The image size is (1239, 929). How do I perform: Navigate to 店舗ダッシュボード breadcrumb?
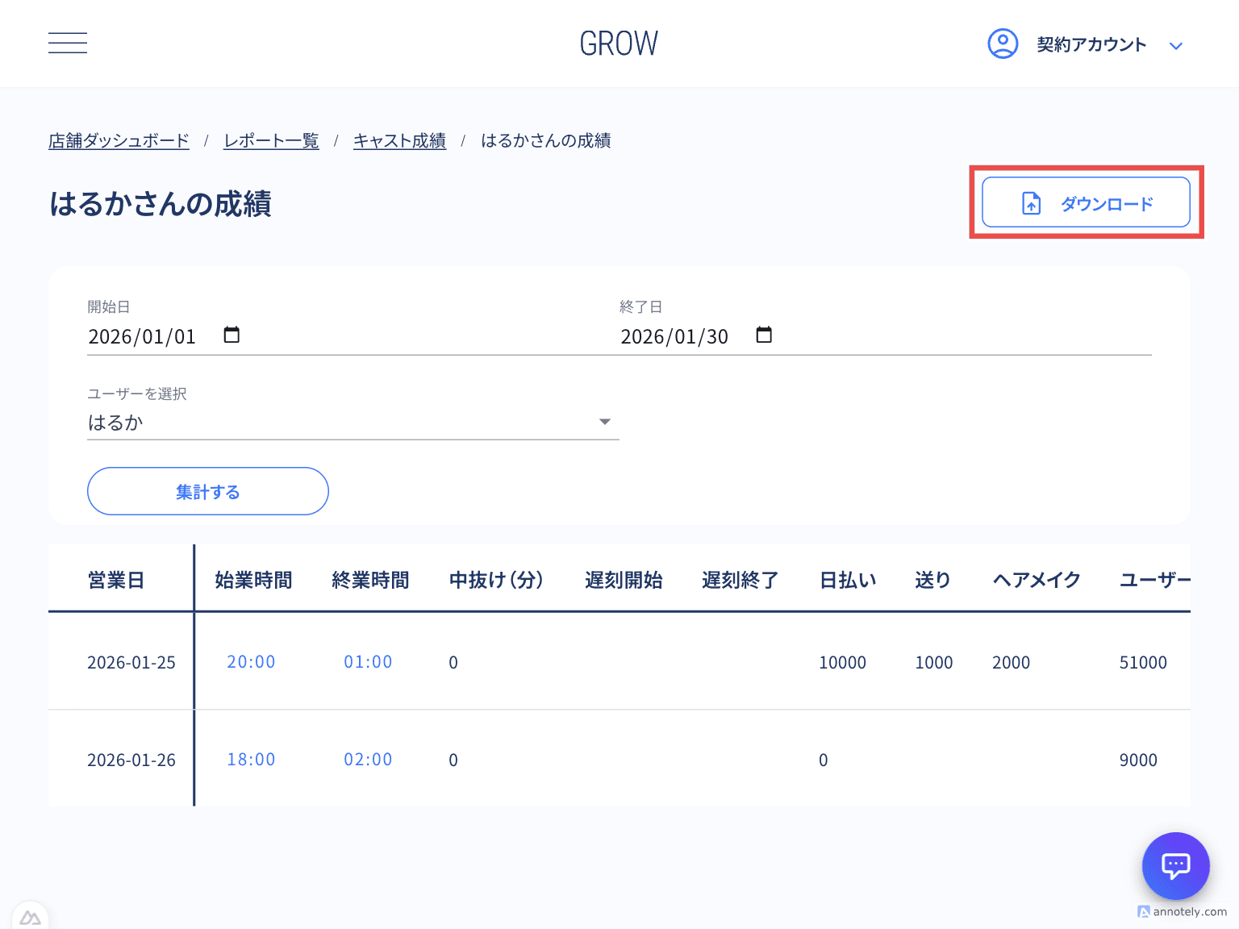coord(118,140)
